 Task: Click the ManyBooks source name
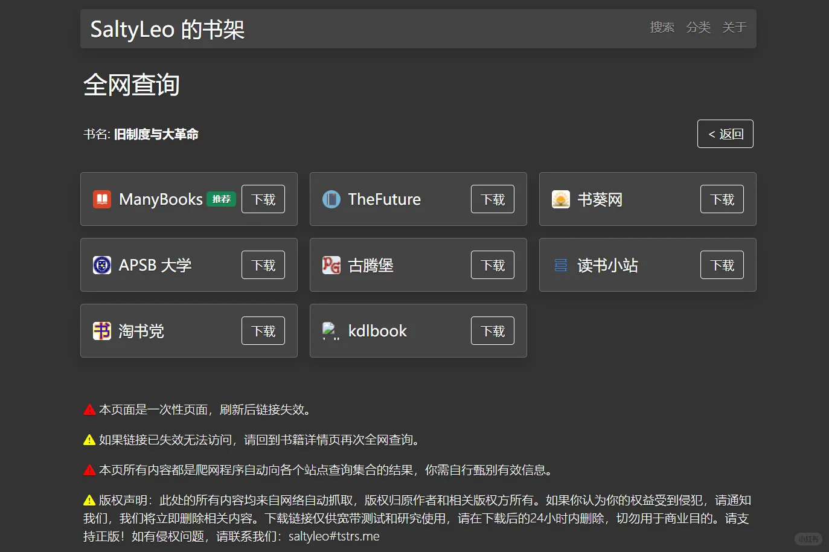click(x=161, y=199)
